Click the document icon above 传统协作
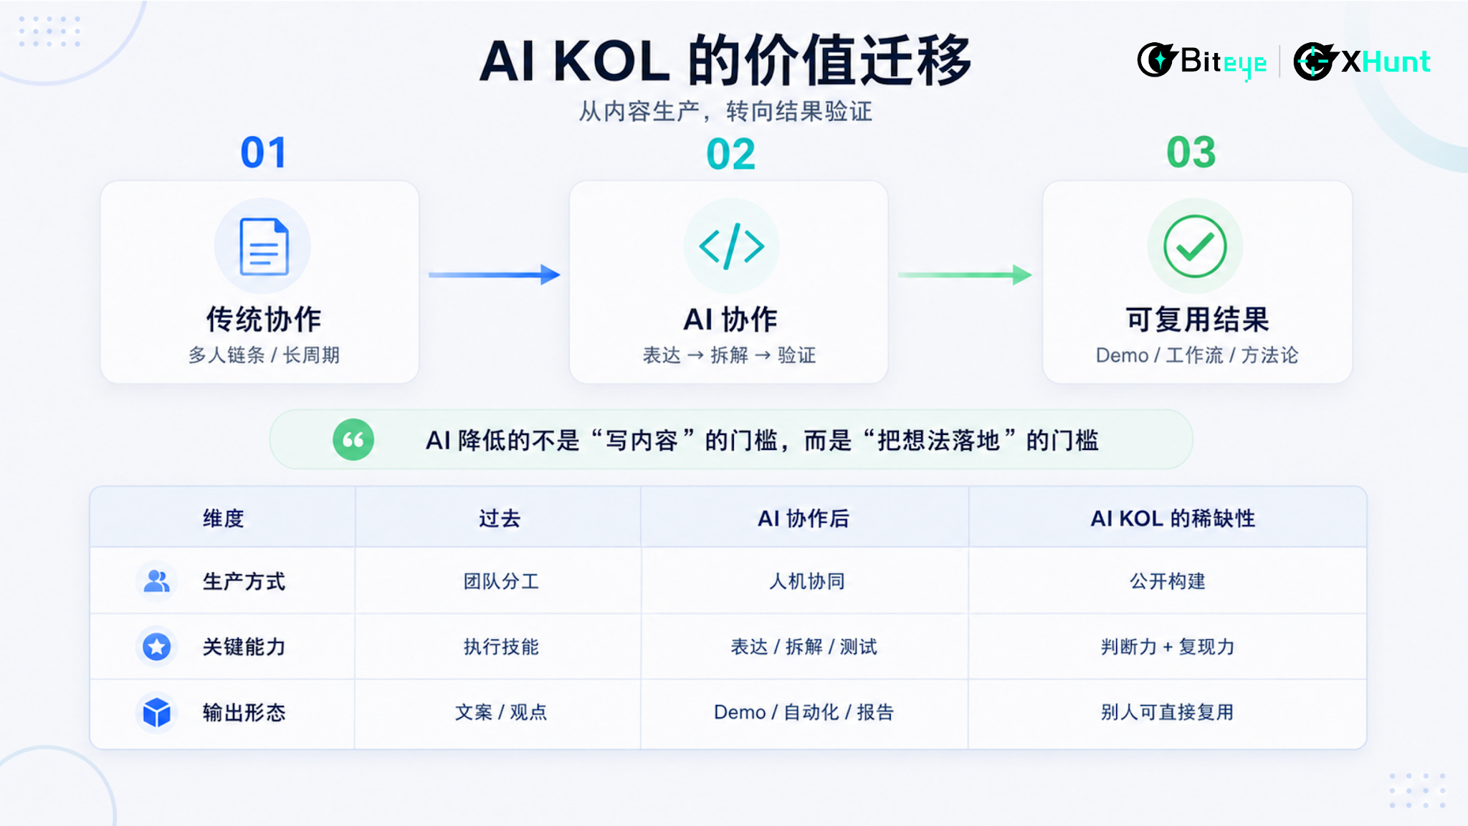This screenshot has width=1468, height=826. point(263,246)
